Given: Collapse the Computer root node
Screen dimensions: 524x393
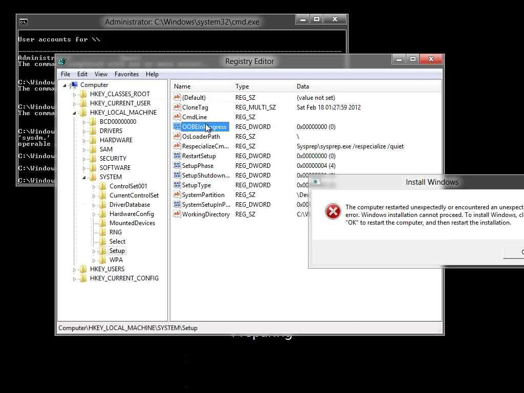Looking at the screenshot, I should (64, 85).
